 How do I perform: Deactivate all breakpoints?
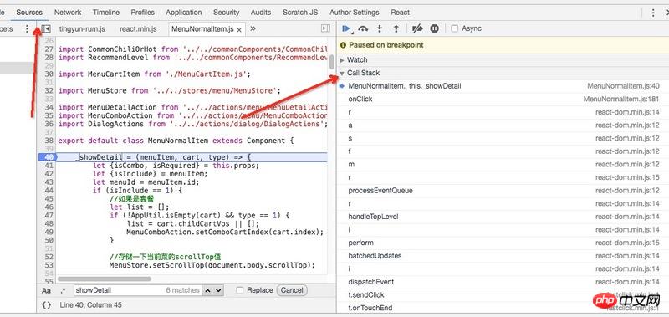[x=417, y=28]
